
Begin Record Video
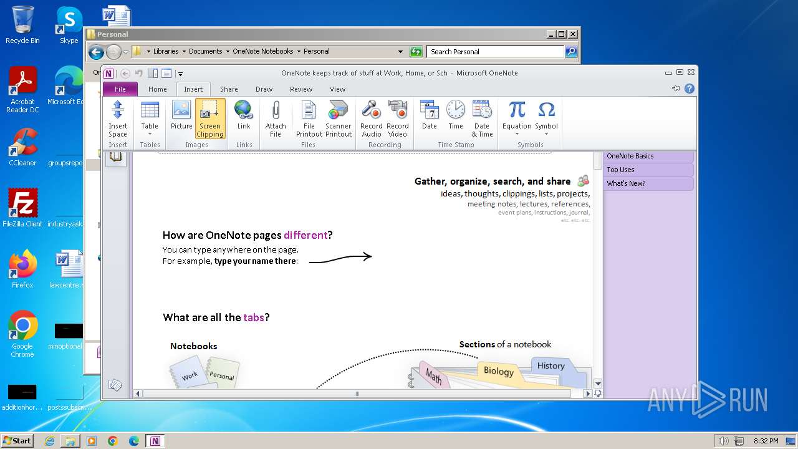click(x=398, y=118)
